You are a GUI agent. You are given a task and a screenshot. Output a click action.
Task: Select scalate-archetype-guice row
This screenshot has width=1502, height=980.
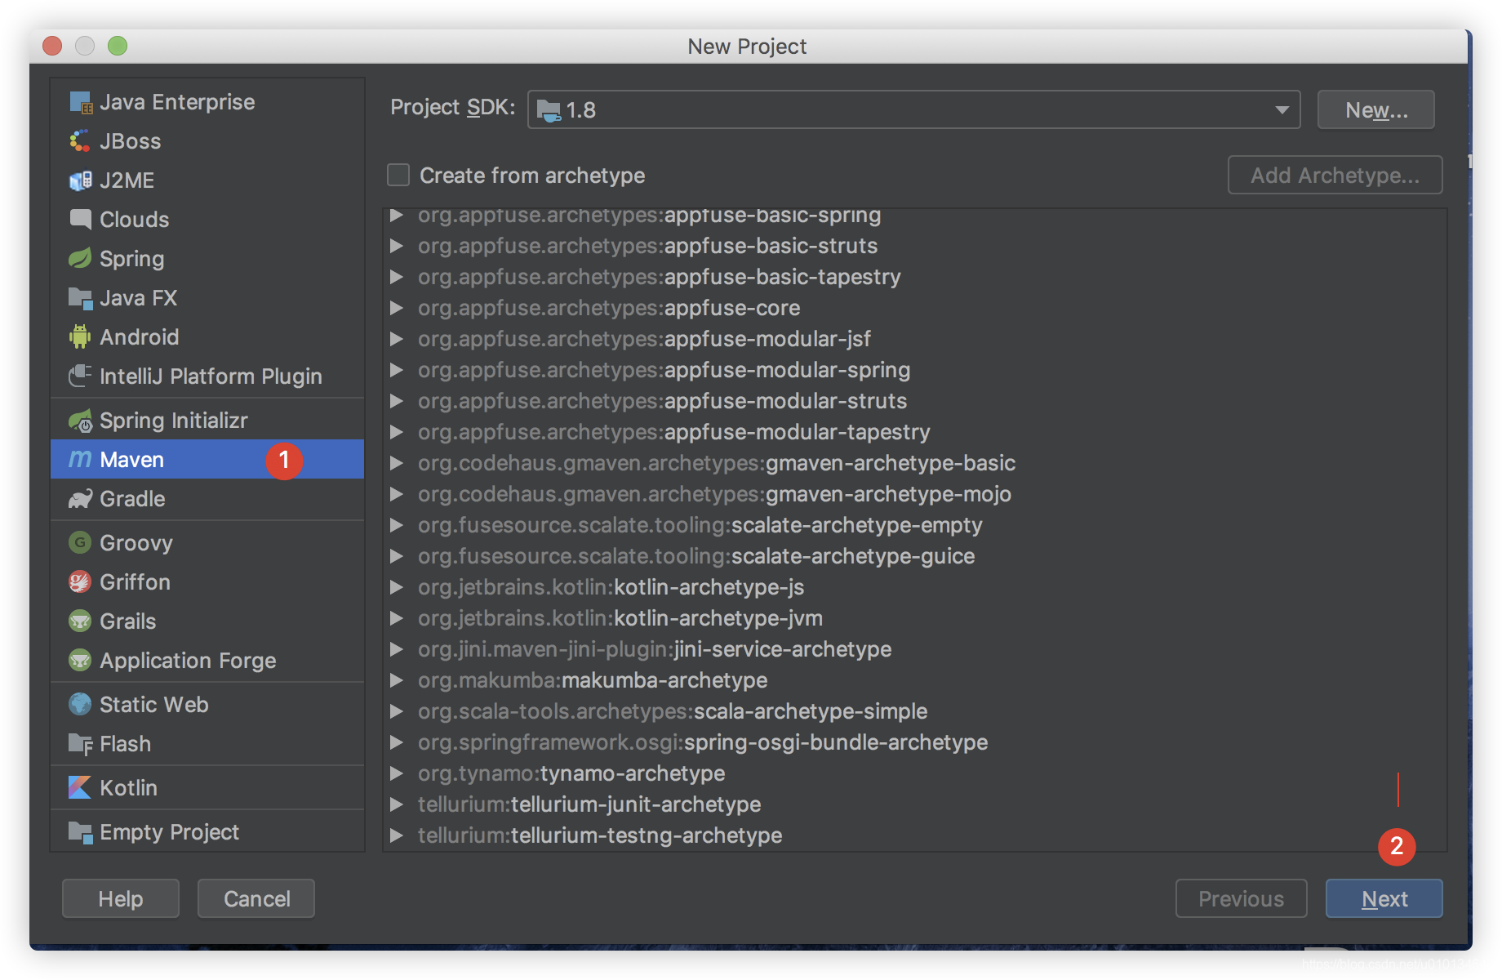914,556
